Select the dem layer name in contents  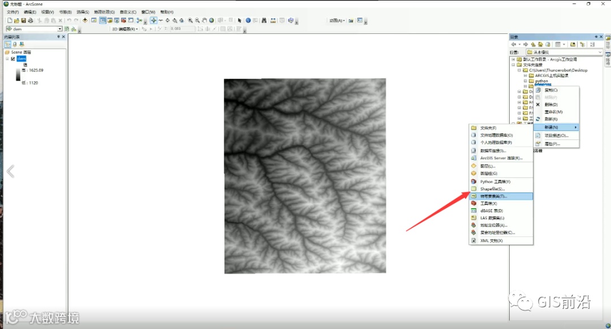click(21, 59)
